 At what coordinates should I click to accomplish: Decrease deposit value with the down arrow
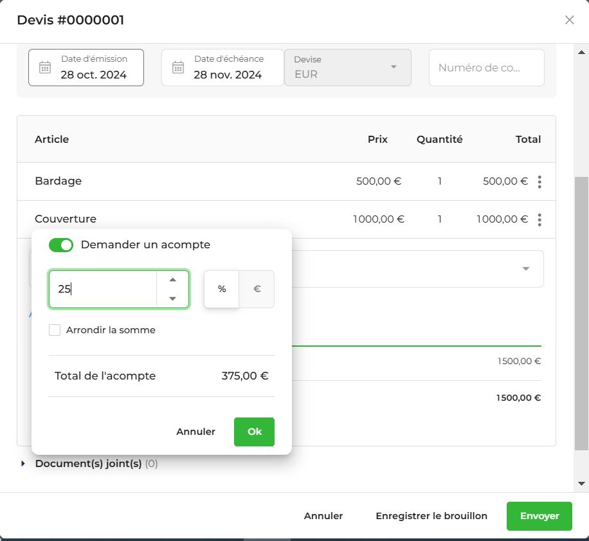173,298
